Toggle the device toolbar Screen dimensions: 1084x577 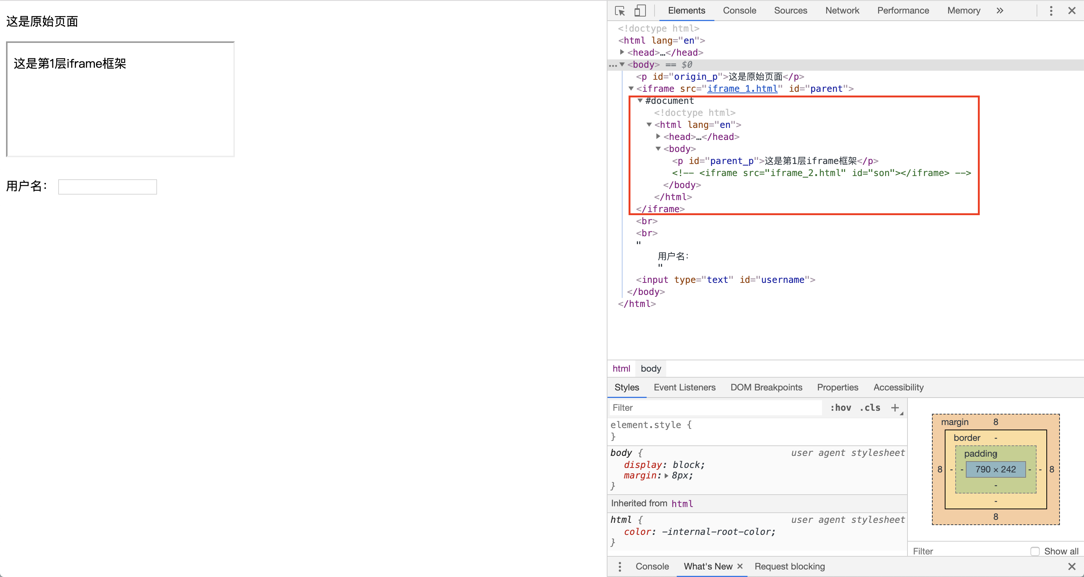click(x=639, y=11)
